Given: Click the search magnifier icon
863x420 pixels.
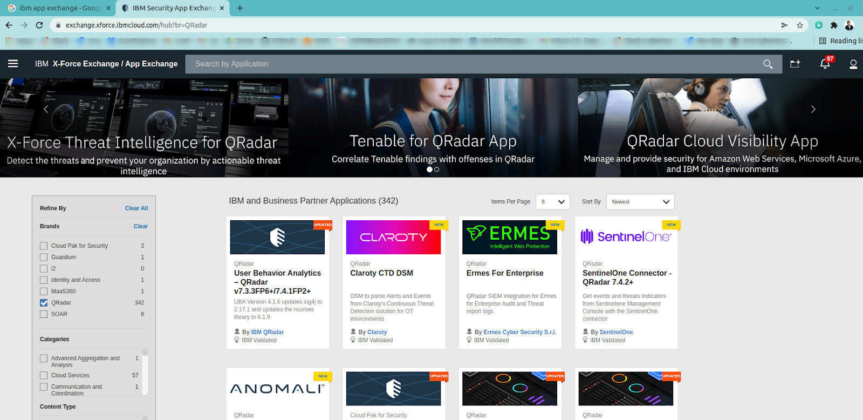Looking at the screenshot, I should (768, 64).
